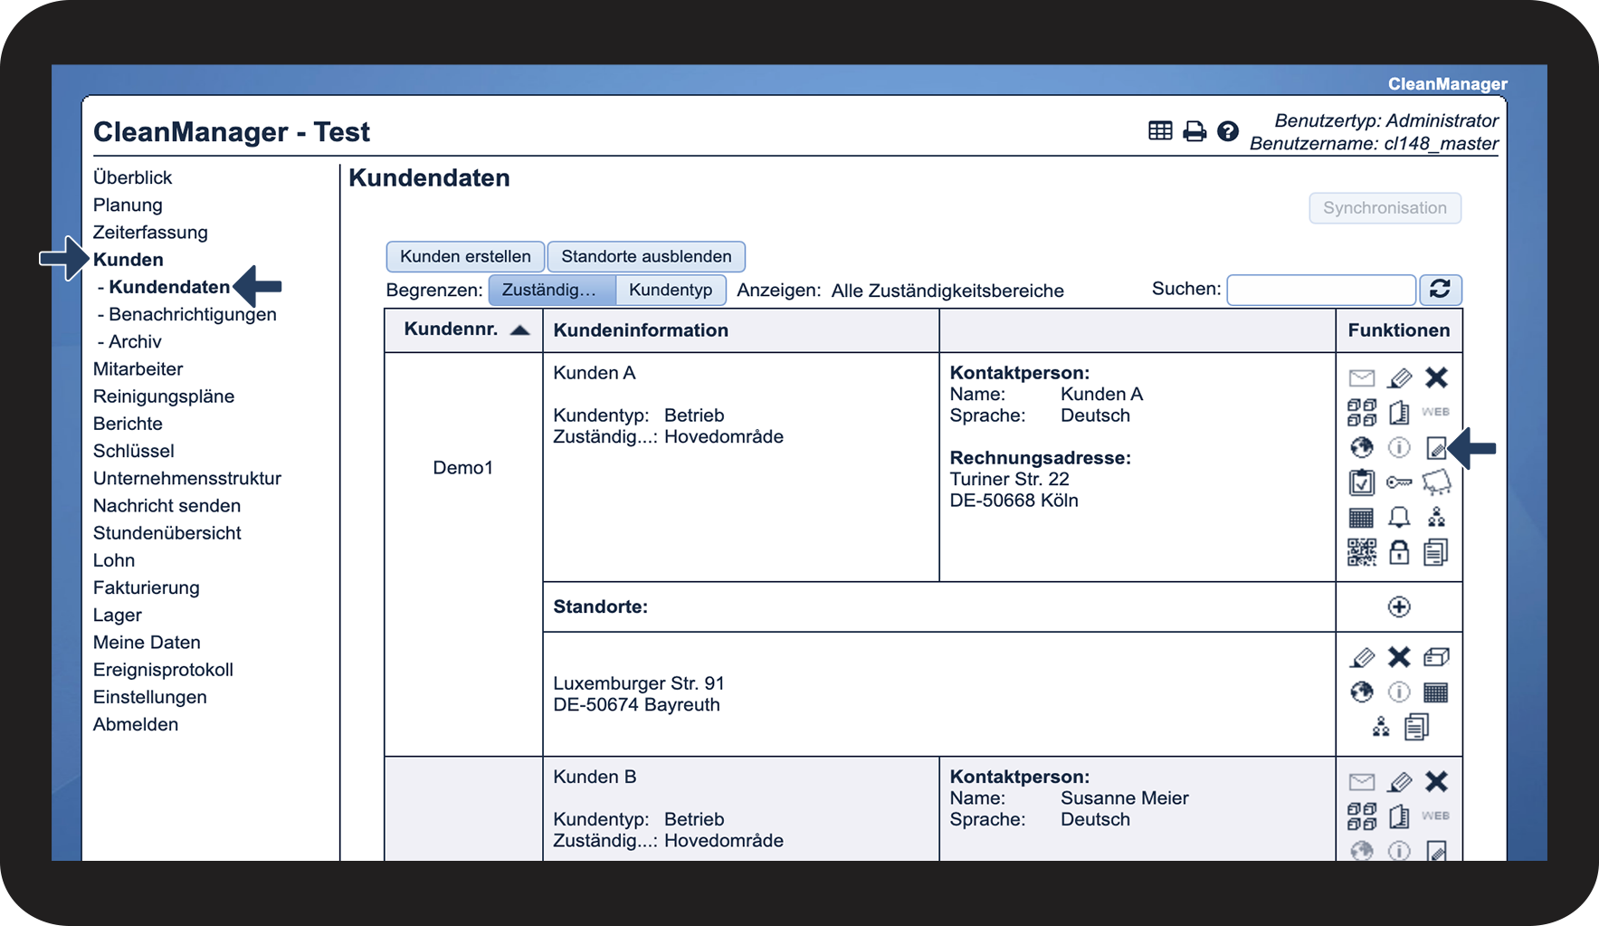Screen dimensions: 1599x926
Task: Open four-cubes icon for Kunden B
Action: tap(1362, 816)
